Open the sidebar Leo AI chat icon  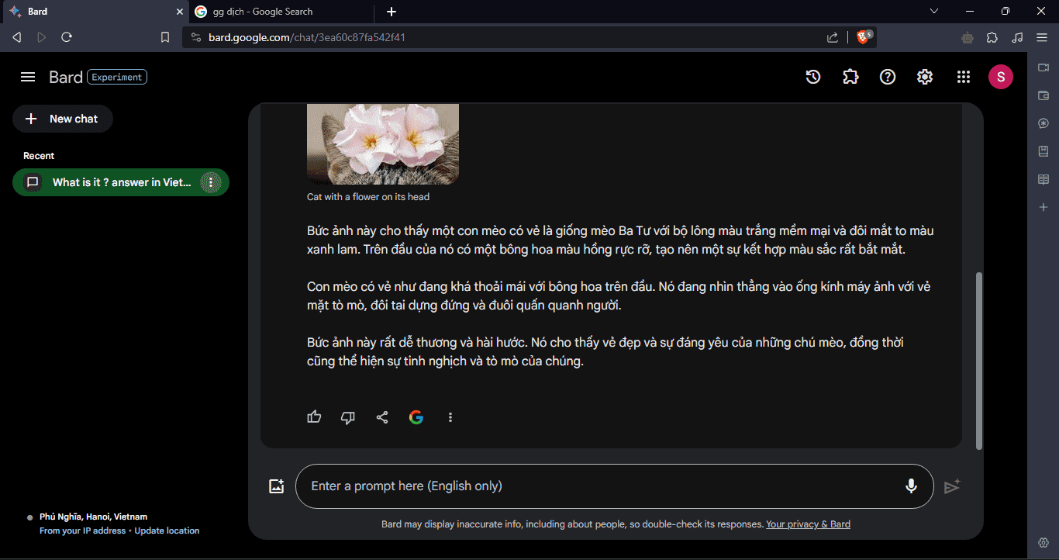pyautogui.click(x=1043, y=123)
